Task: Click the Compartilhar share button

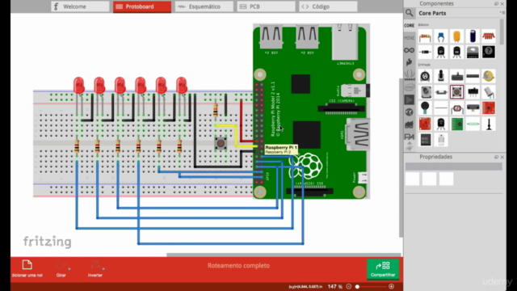Action: [x=383, y=269]
